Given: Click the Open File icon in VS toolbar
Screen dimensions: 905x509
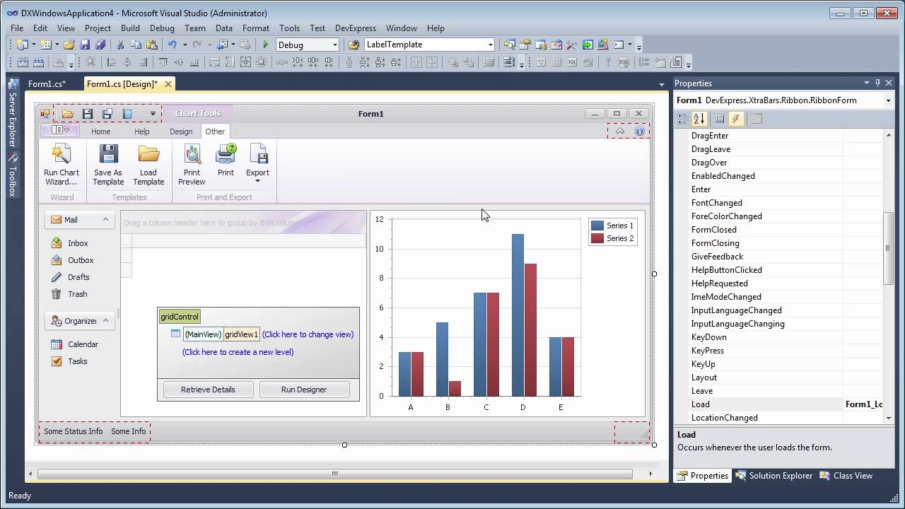Looking at the screenshot, I should tap(69, 45).
